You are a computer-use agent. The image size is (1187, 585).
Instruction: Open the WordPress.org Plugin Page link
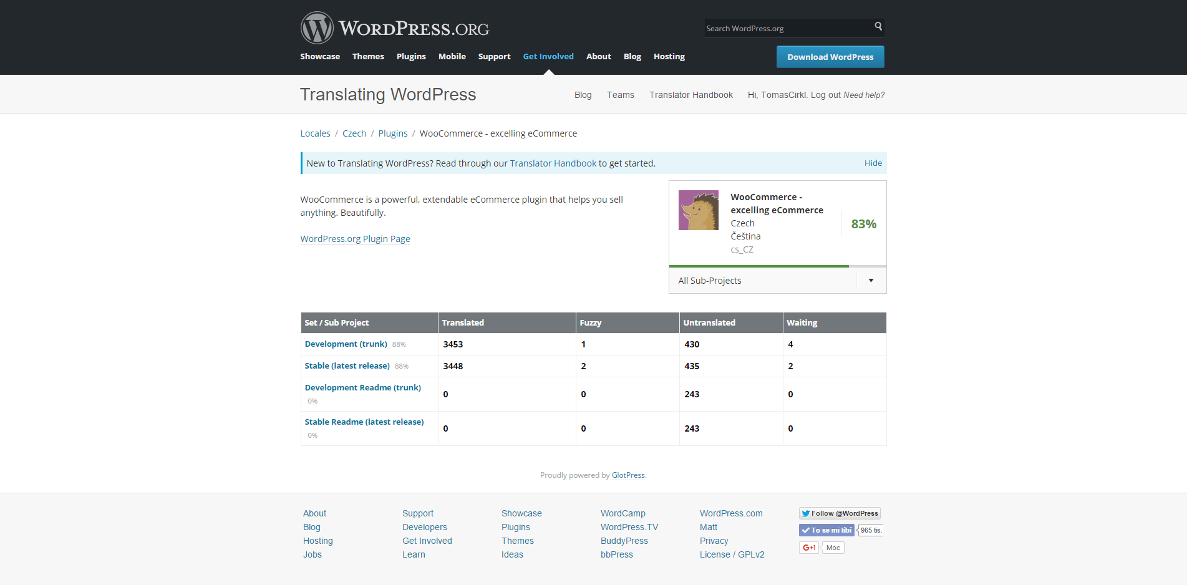pos(355,239)
